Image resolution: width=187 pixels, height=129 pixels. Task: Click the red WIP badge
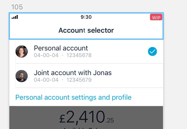click(156, 17)
